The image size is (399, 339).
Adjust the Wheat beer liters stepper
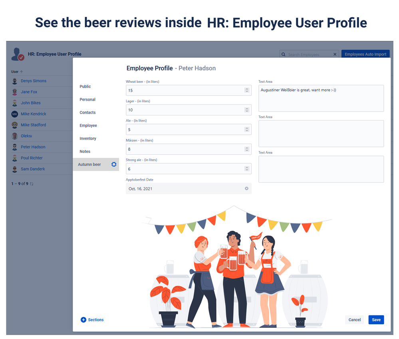(x=247, y=90)
